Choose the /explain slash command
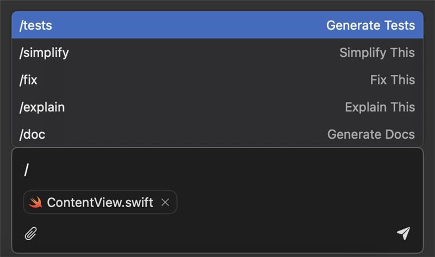 coord(42,107)
